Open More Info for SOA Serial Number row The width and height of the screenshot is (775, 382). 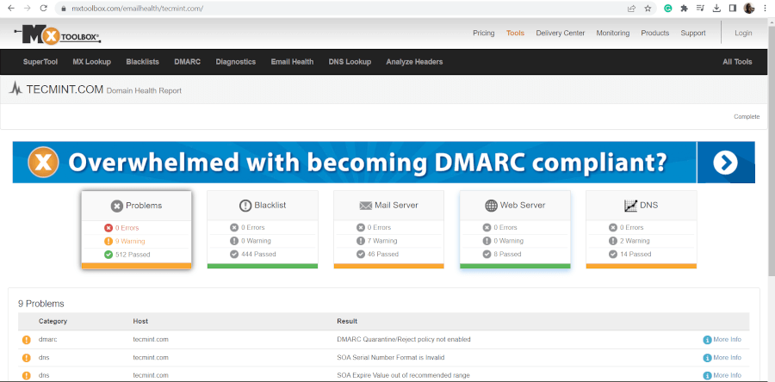(722, 357)
